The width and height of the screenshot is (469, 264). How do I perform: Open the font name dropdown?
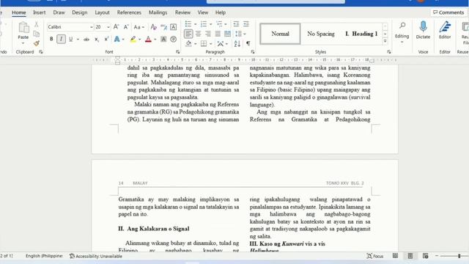pyautogui.click(x=91, y=27)
